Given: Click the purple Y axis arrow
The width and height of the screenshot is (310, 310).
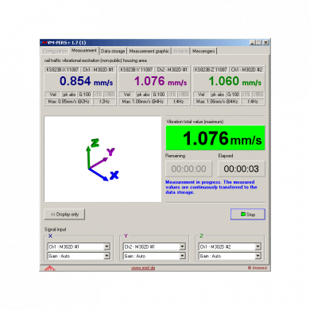Looking at the screenshot, I should pos(99,163).
